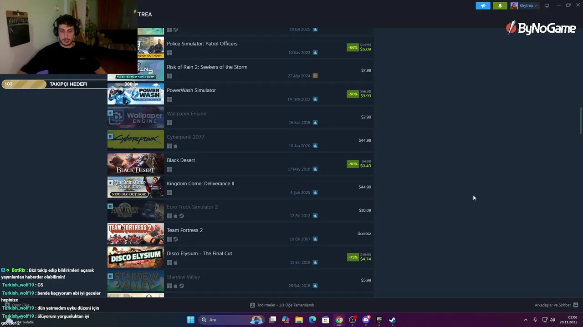The image size is (583, 327).
Task: Click the in-library badge on Euro Truck thumbnail
Action: point(110,206)
